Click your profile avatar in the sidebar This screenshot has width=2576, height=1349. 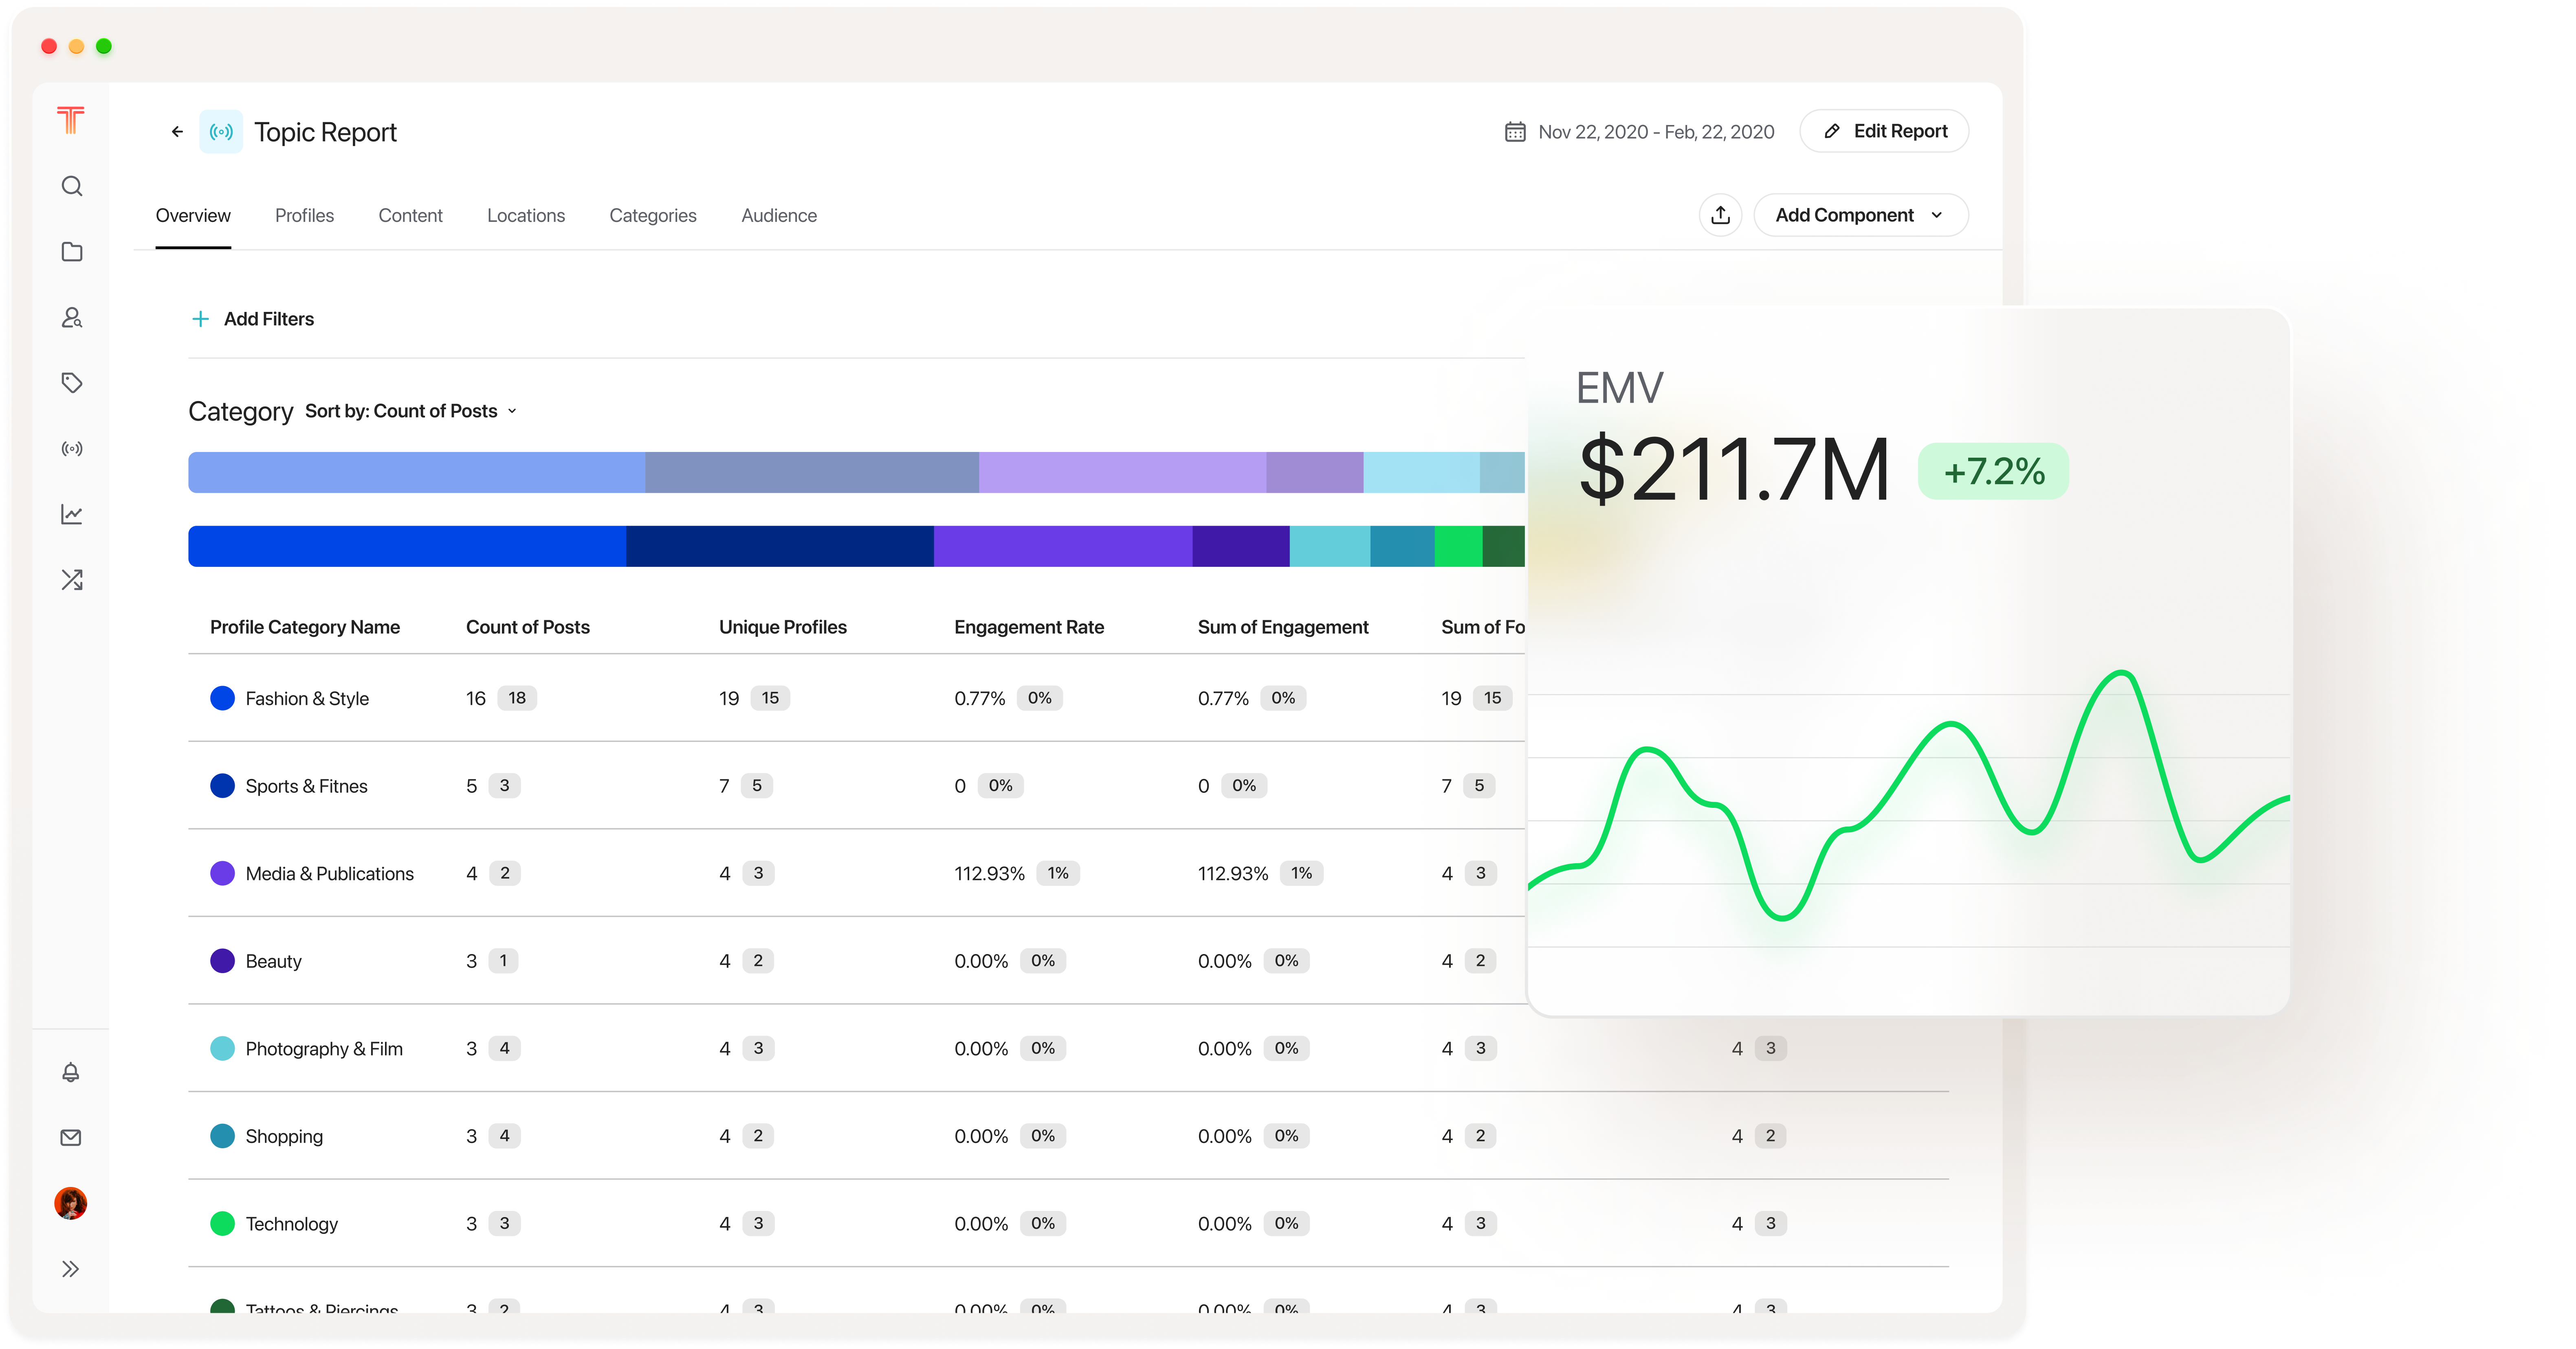pos(71,1204)
